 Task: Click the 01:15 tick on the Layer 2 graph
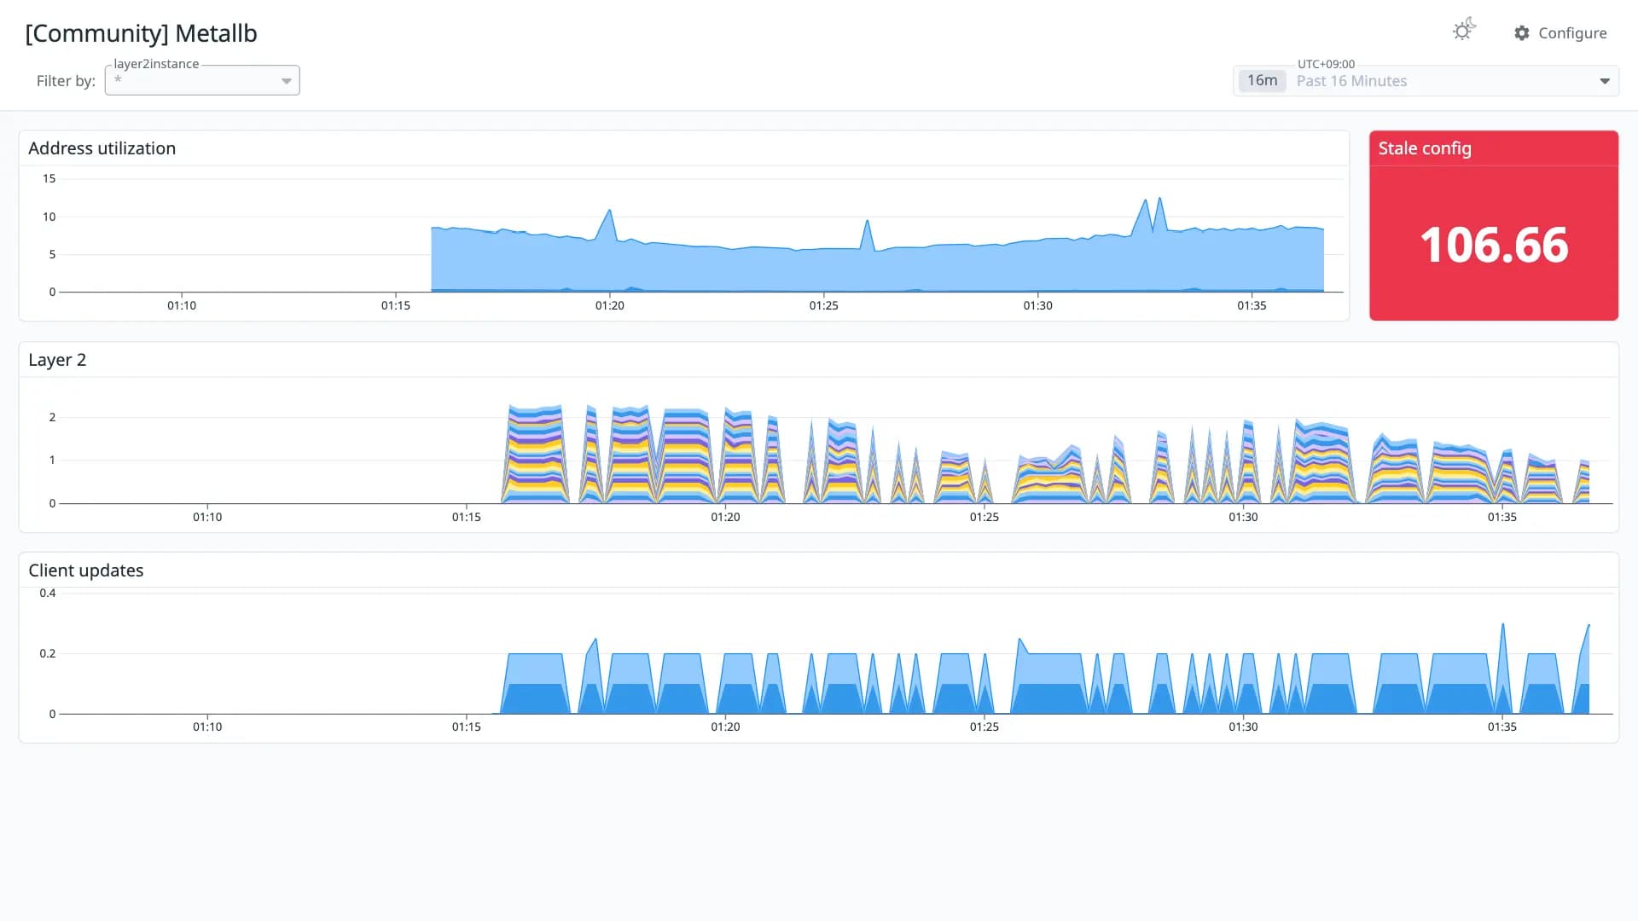tap(467, 517)
